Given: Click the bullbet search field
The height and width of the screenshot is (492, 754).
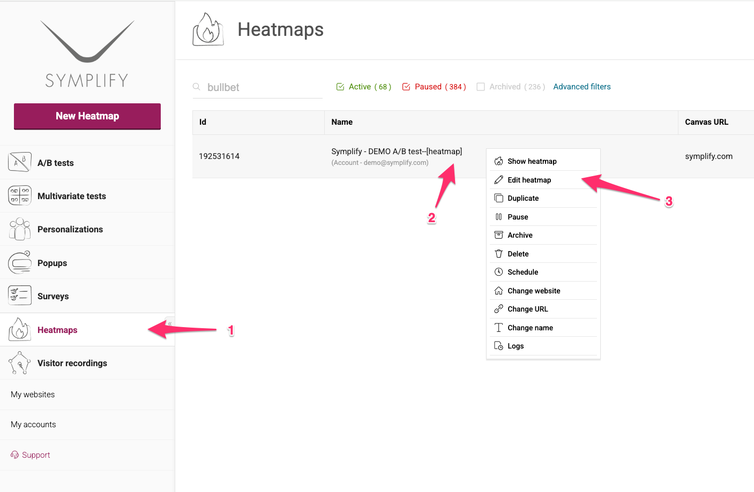Looking at the screenshot, I should [x=257, y=87].
